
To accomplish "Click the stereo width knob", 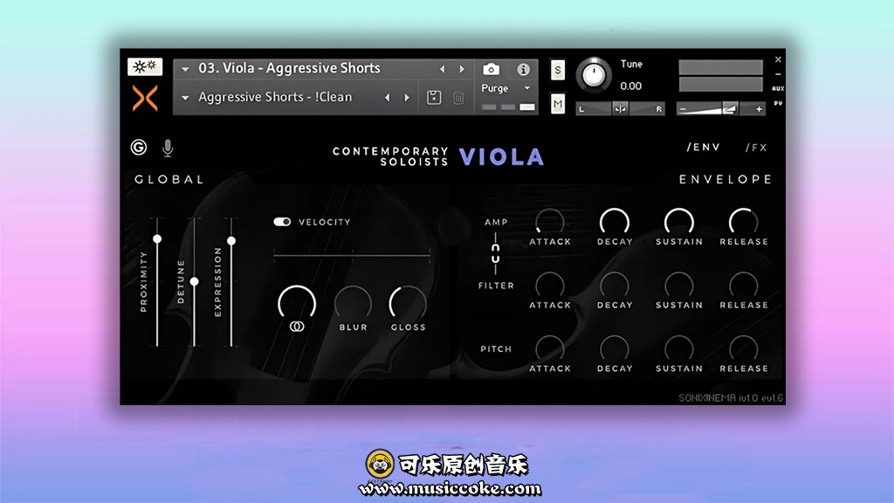I will click(x=297, y=303).
